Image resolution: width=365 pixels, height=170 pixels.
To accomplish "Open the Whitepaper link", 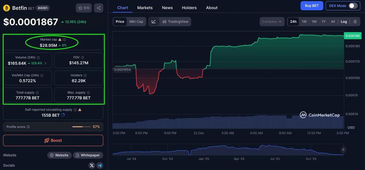I will click(x=88, y=155).
